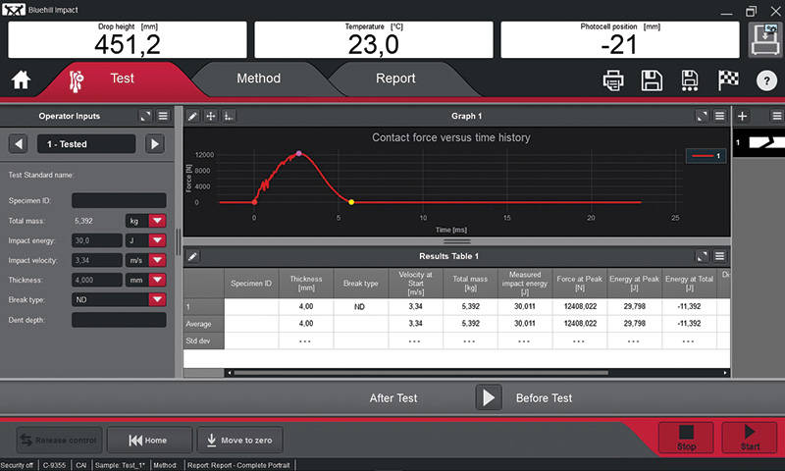This screenshot has height=471, width=785.
Task: Toggle the series 1 legend entry
Action: coord(706,155)
